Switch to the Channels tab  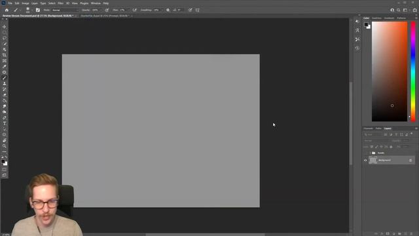click(x=368, y=128)
